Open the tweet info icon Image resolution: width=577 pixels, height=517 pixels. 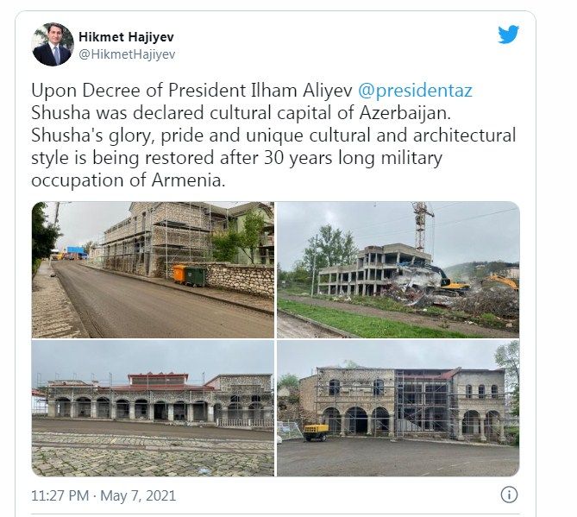click(x=509, y=495)
